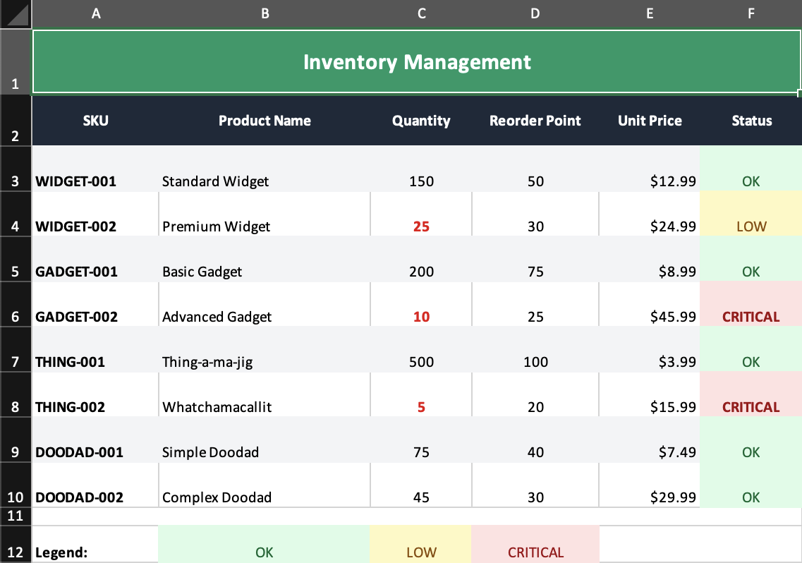Click the Product Name header cell

pos(265,121)
